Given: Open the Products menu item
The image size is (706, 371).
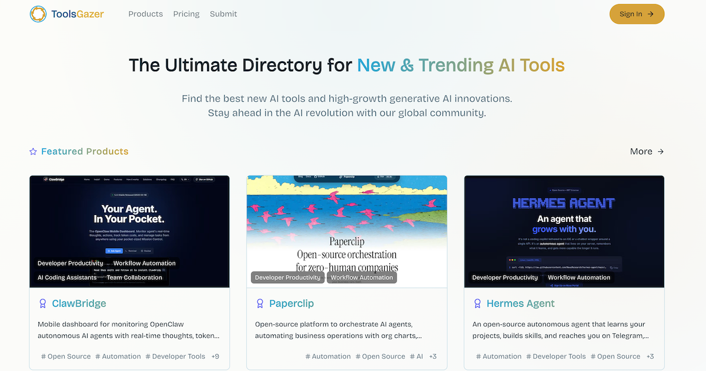Looking at the screenshot, I should 145,14.
